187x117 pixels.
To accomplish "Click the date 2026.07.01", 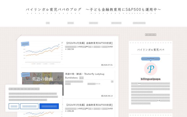I will pos(108,65).
